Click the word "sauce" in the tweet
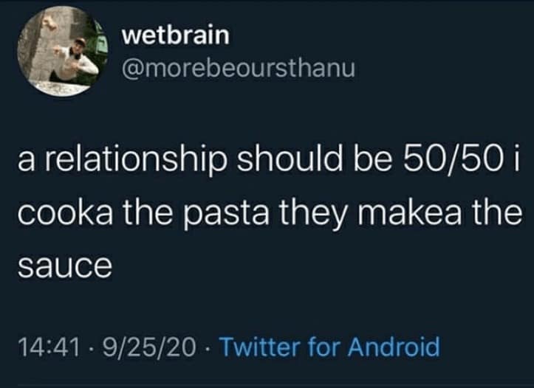Viewport: 534px width, 388px height. pyautogui.click(x=64, y=264)
